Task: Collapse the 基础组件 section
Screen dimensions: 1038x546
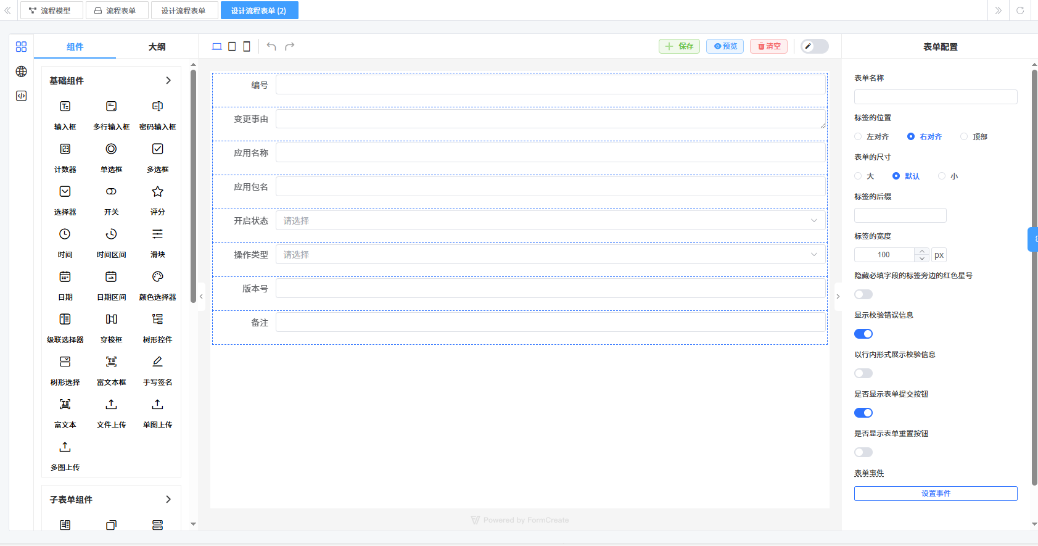Action: click(x=168, y=81)
